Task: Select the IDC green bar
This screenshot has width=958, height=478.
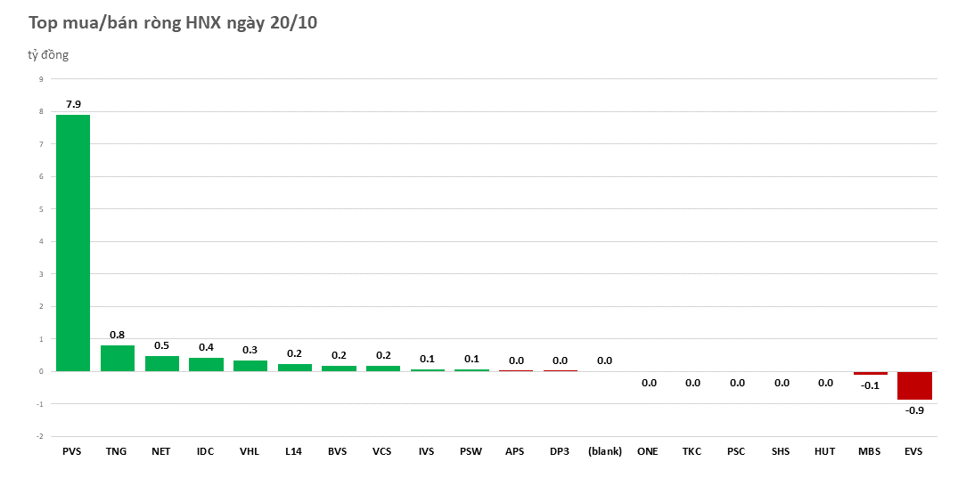Action: click(206, 364)
